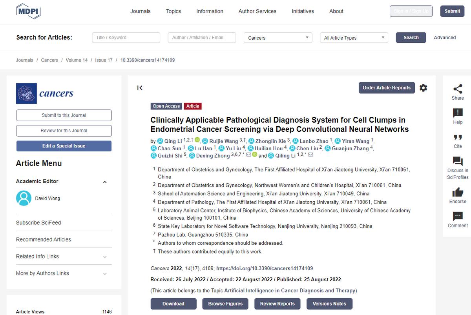Image resolution: width=471 pixels, height=315 pixels.
Task: Open email envelope icon for Qiling Li
Action: tap(311, 155)
